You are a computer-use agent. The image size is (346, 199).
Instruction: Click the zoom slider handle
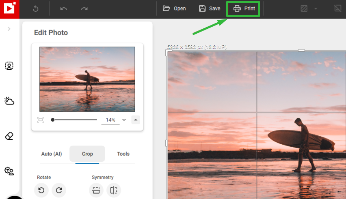point(52,120)
